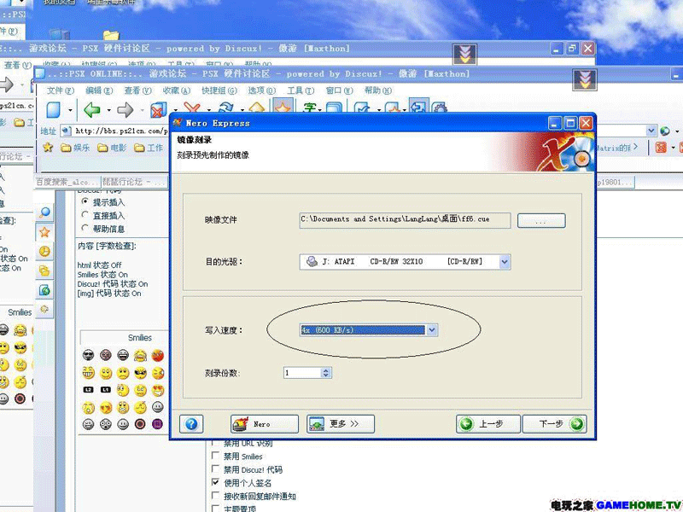This screenshot has height=512, width=683.
Task: Select the 帮助信息 radio button
Action: (x=85, y=228)
